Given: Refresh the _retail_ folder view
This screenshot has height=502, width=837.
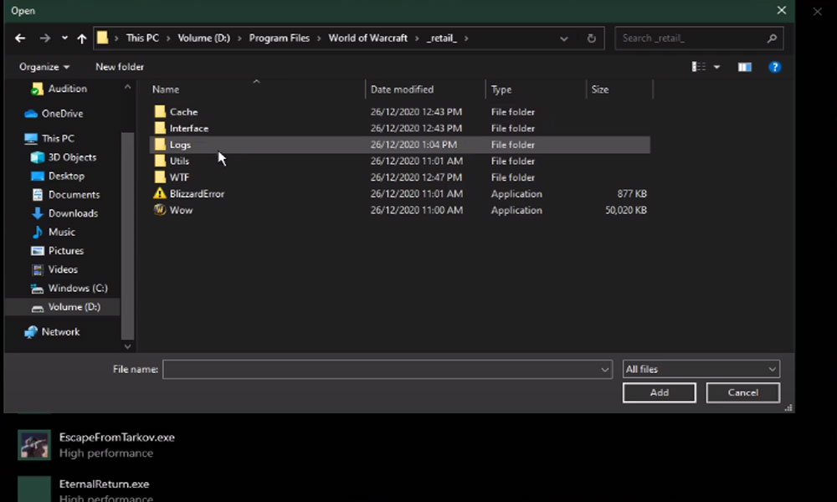Looking at the screenshot, I should tap(592, 38).
